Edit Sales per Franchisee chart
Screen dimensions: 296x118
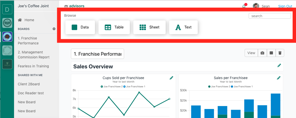[279, 78]
